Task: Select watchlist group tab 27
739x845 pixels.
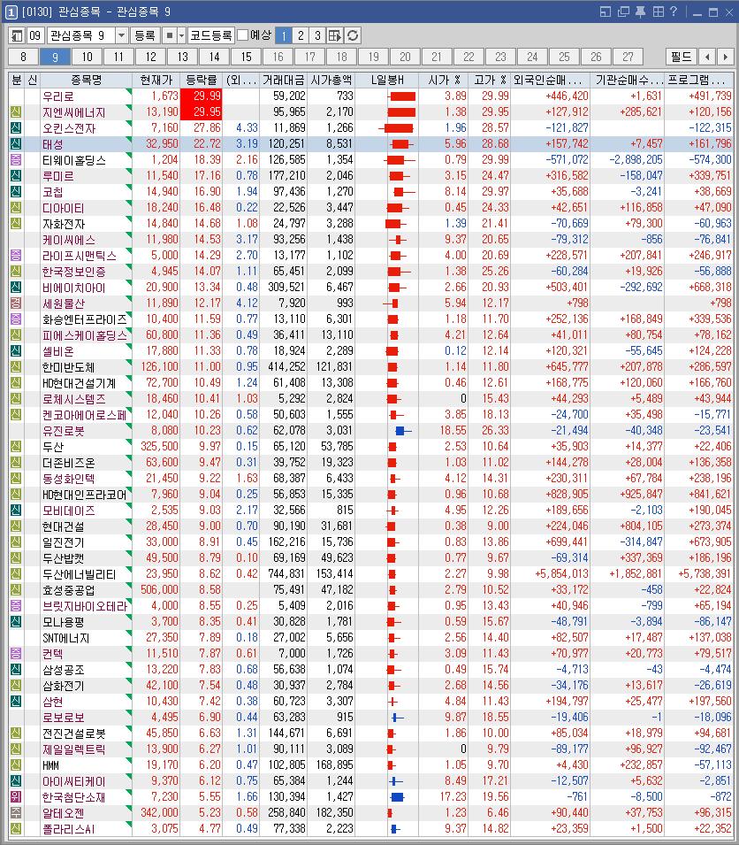Action: point(628,57)
